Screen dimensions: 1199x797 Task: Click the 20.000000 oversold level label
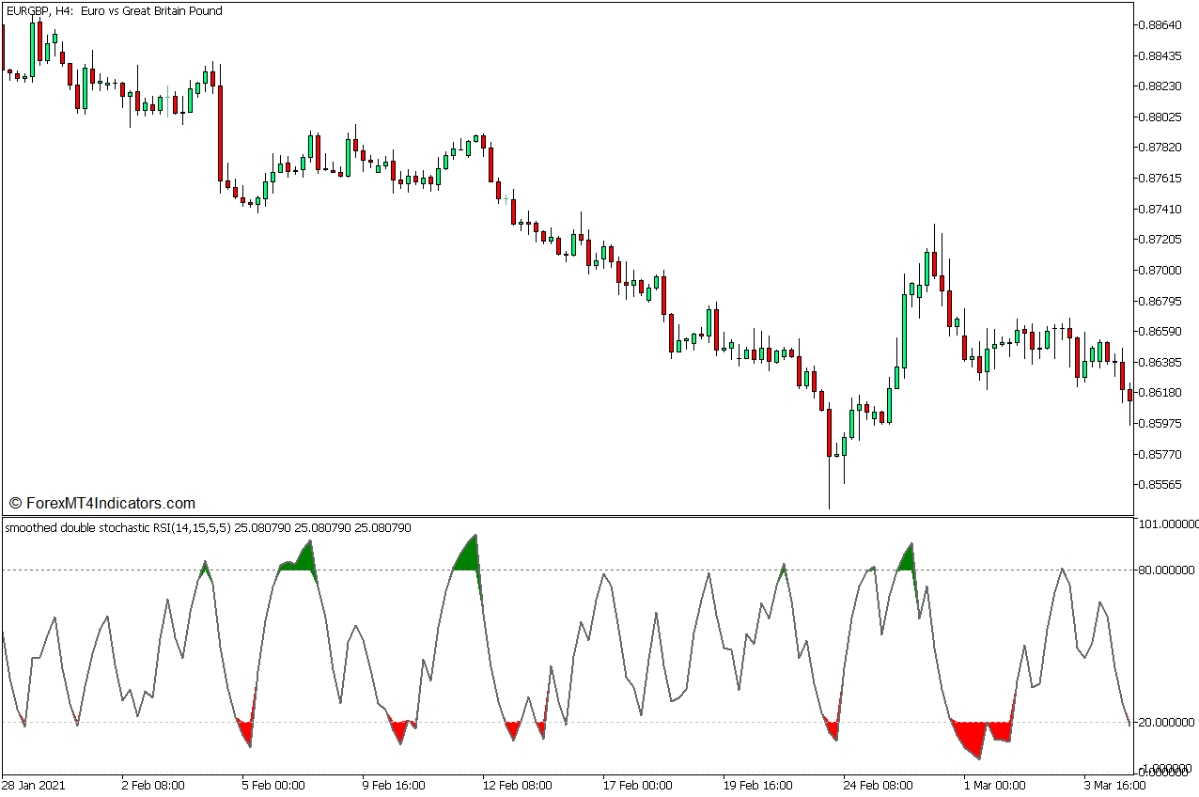[1164, 723]
